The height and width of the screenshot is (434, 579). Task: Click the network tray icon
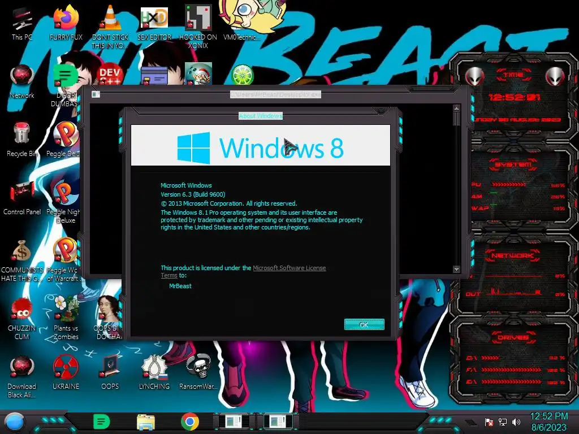click(503, 422)
